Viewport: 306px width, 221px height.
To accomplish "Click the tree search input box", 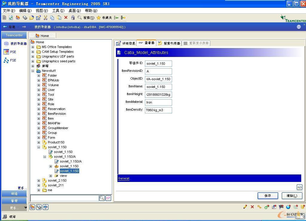I will [65, 198].
